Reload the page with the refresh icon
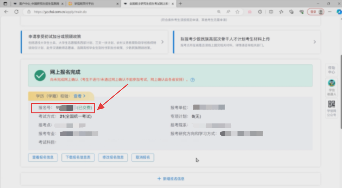This screenshot has width=342, height=188. point(16,12)
